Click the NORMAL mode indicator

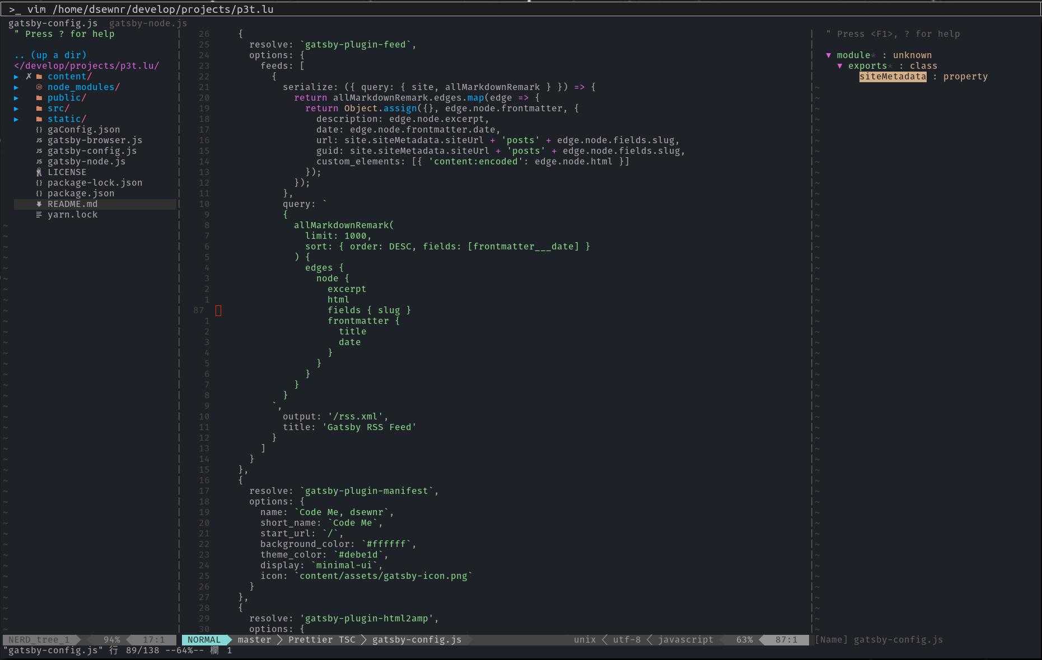204,640
